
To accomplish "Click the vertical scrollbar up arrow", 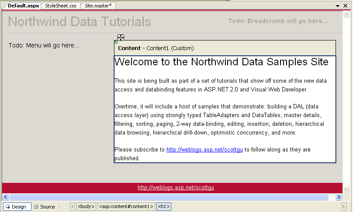I will 346,14.
